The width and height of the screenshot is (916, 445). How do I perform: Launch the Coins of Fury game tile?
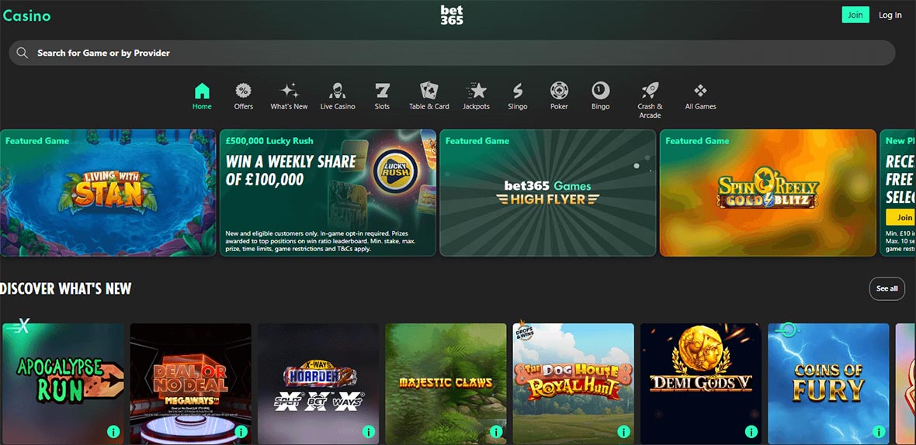coord(828,384)
